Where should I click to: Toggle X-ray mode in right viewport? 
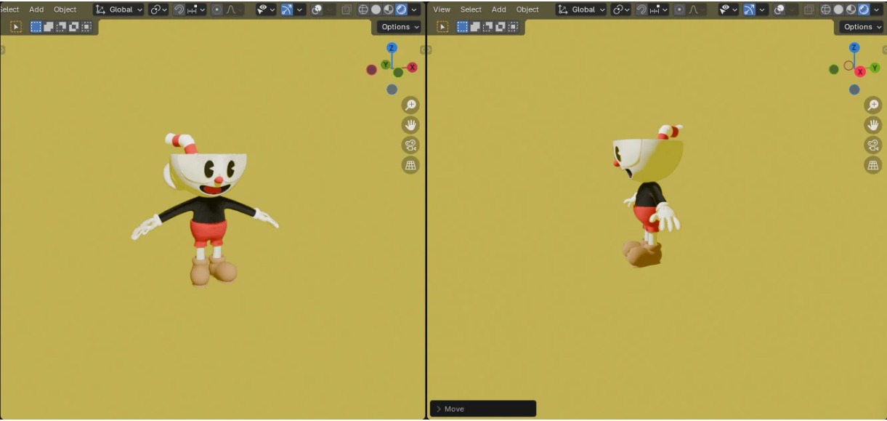(x=809, y=9)
